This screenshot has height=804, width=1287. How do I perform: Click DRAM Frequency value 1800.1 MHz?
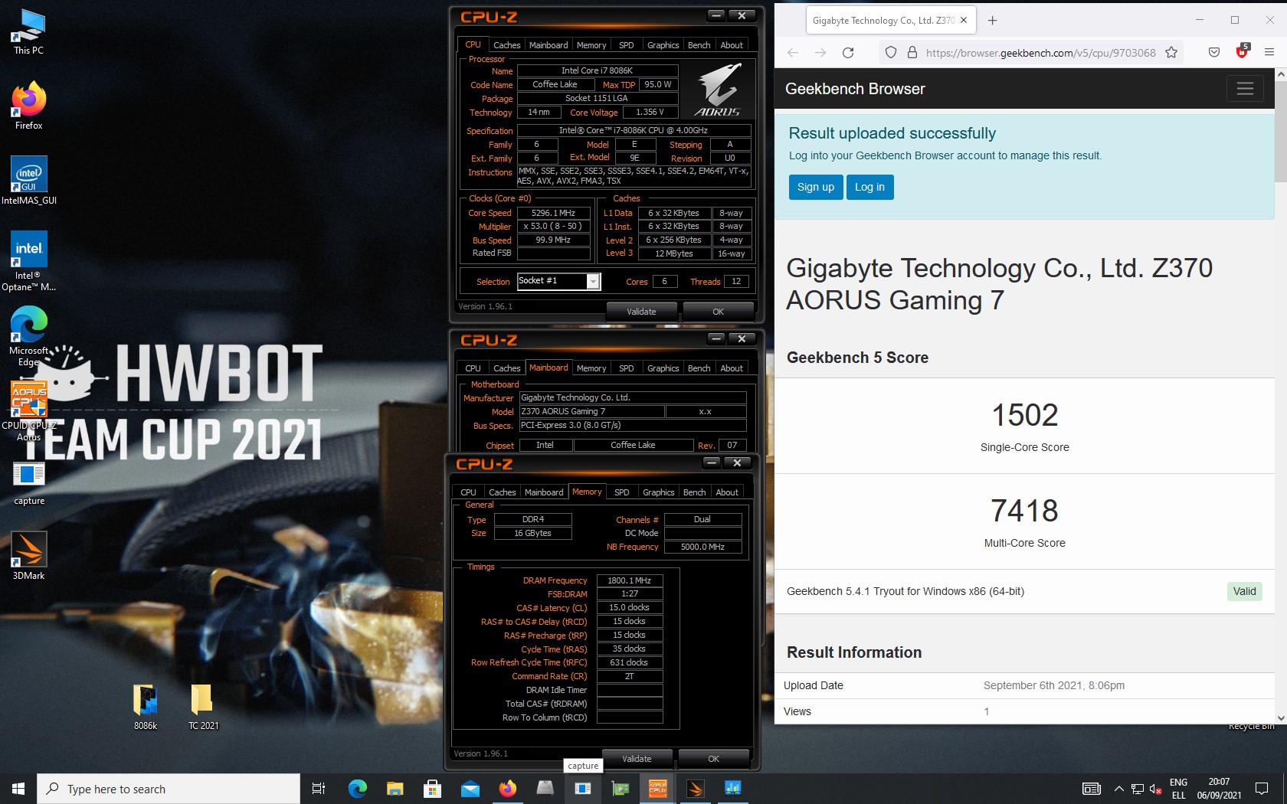629,580
